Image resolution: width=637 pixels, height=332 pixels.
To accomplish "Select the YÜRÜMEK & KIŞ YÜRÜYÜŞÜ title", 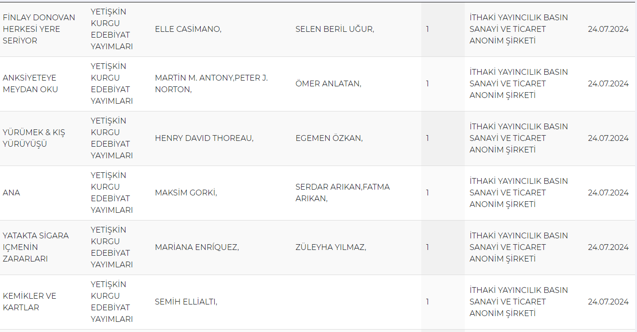I will coord(34,138).
